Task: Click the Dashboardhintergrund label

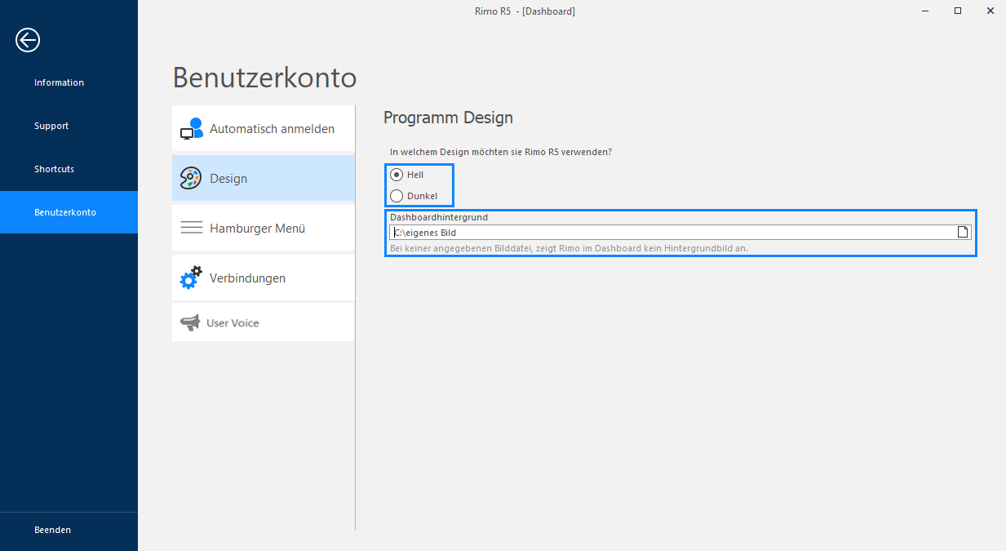Action: click(439, 217)
